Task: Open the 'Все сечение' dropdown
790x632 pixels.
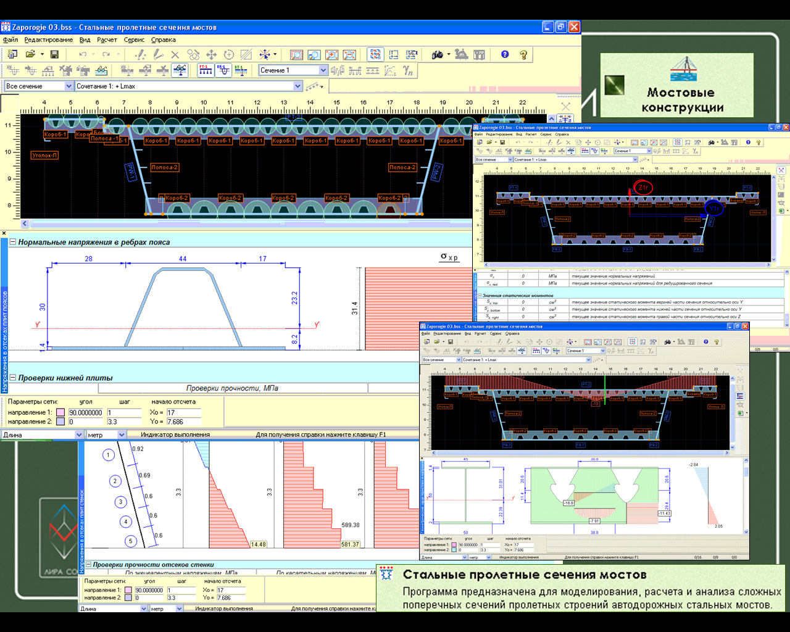Action: click(x=69, y=86)
